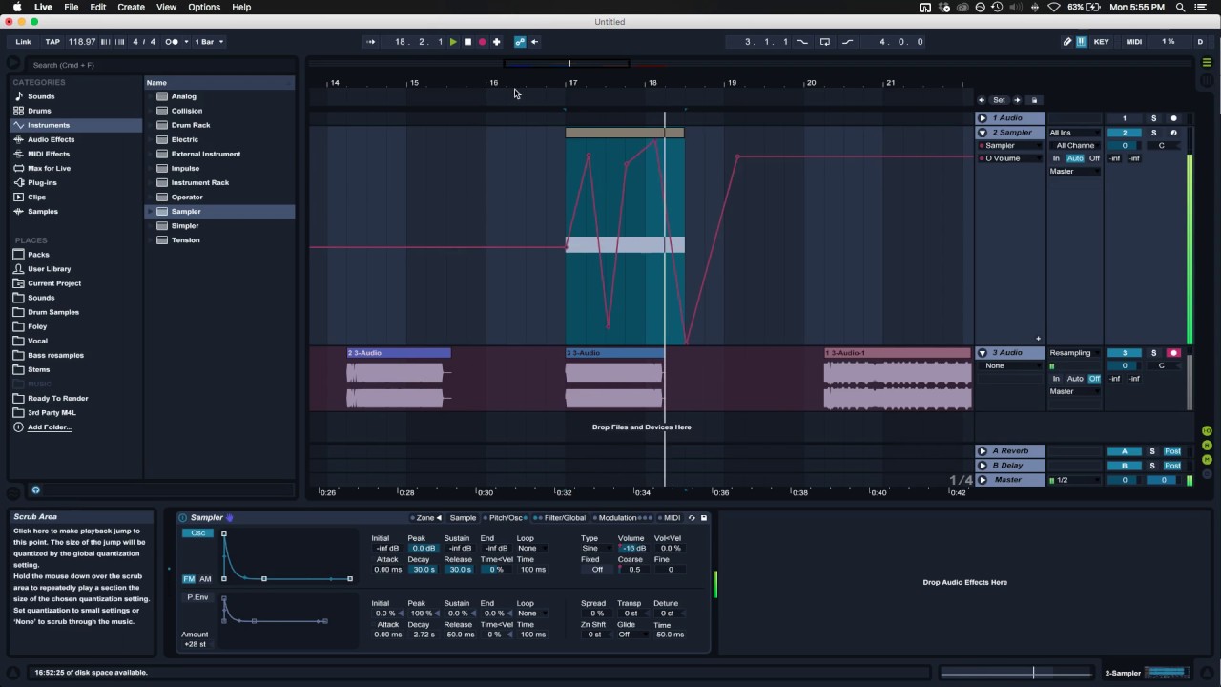Open the Options menu

click(203, 7)
